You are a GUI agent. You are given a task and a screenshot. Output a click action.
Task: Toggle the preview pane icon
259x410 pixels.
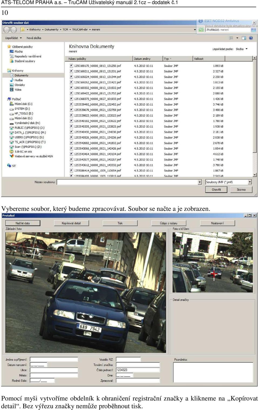pos(244,38)
